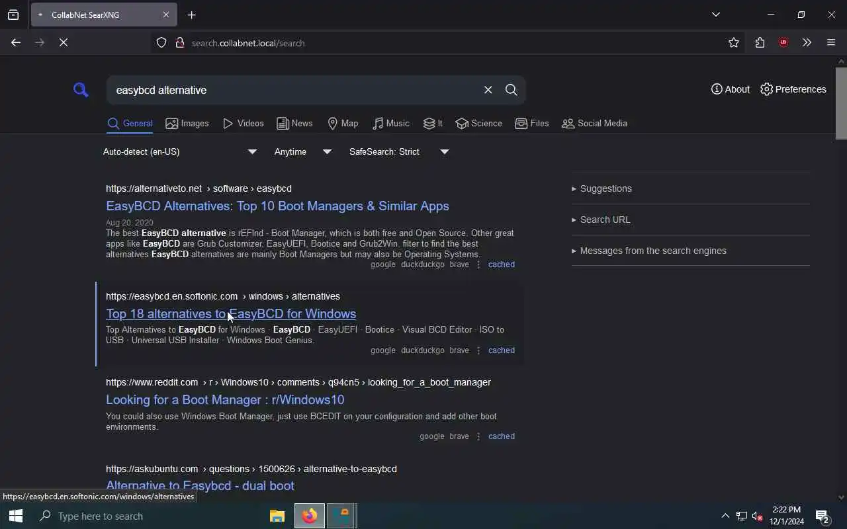Switch to the It category tab
This screenshot has height=529, width=847.
coord(433,124)
